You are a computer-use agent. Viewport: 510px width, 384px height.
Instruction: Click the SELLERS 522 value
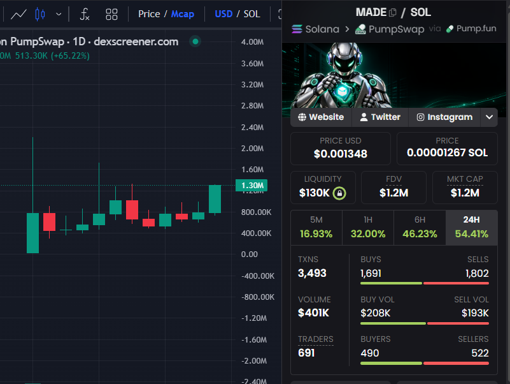coord(480,353)
